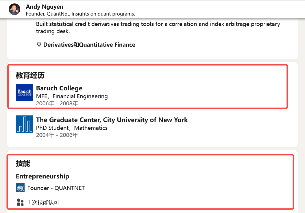Click Andy Nguyen's profile avatar photo

point(14,9)
